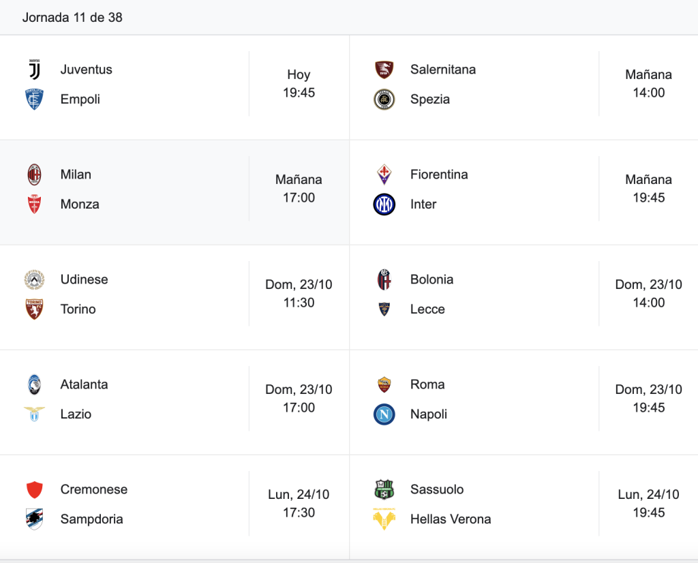Screen dimensions: 698x563
Task: Click the Juventus club crest
Action: coord(34,70)
